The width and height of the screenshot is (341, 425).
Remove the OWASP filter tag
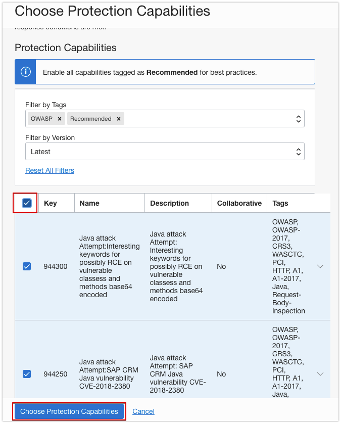coord(60,118)
